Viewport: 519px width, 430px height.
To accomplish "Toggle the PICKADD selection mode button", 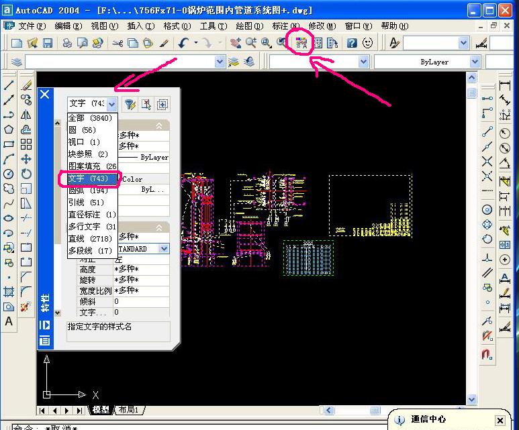I will (162, 105).
